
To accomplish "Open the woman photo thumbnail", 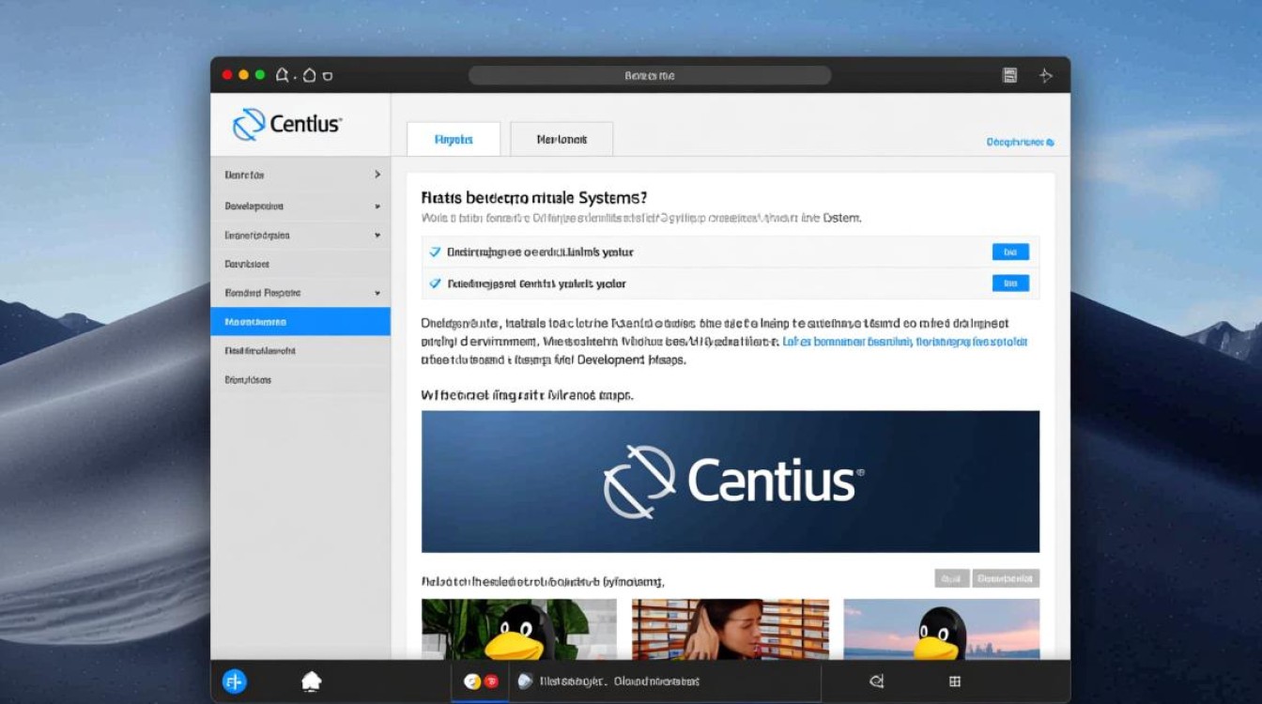I will click(731, 629).
